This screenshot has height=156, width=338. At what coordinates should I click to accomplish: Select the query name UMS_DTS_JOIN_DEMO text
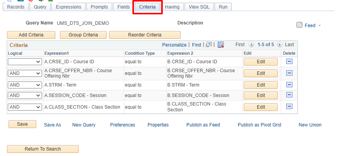pos(83,23)
